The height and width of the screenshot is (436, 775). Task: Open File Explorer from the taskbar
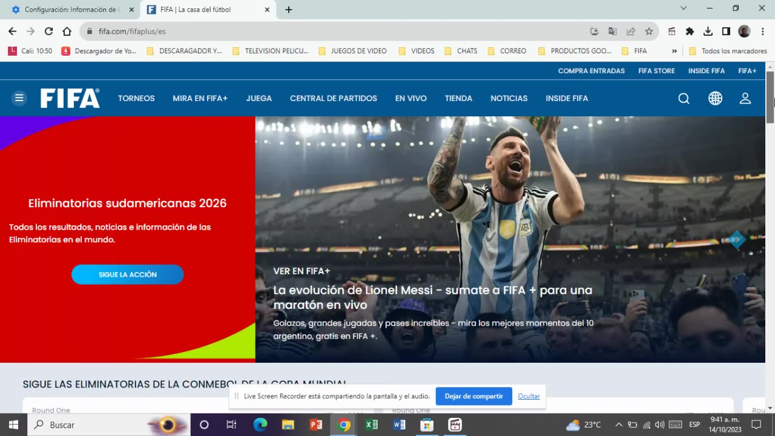coord(288,425)
